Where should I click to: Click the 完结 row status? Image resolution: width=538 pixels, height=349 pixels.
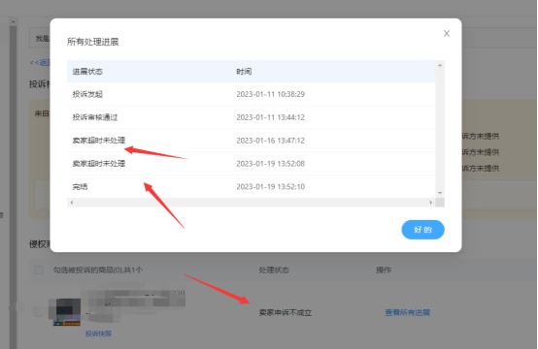click(80, 187)
